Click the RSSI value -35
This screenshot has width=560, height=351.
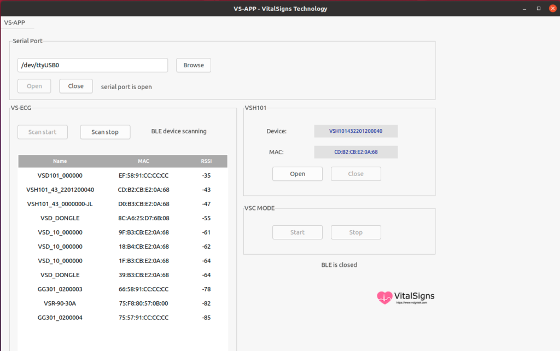coord(206,175)
